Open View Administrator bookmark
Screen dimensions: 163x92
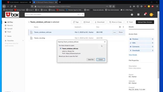(112, 10)
